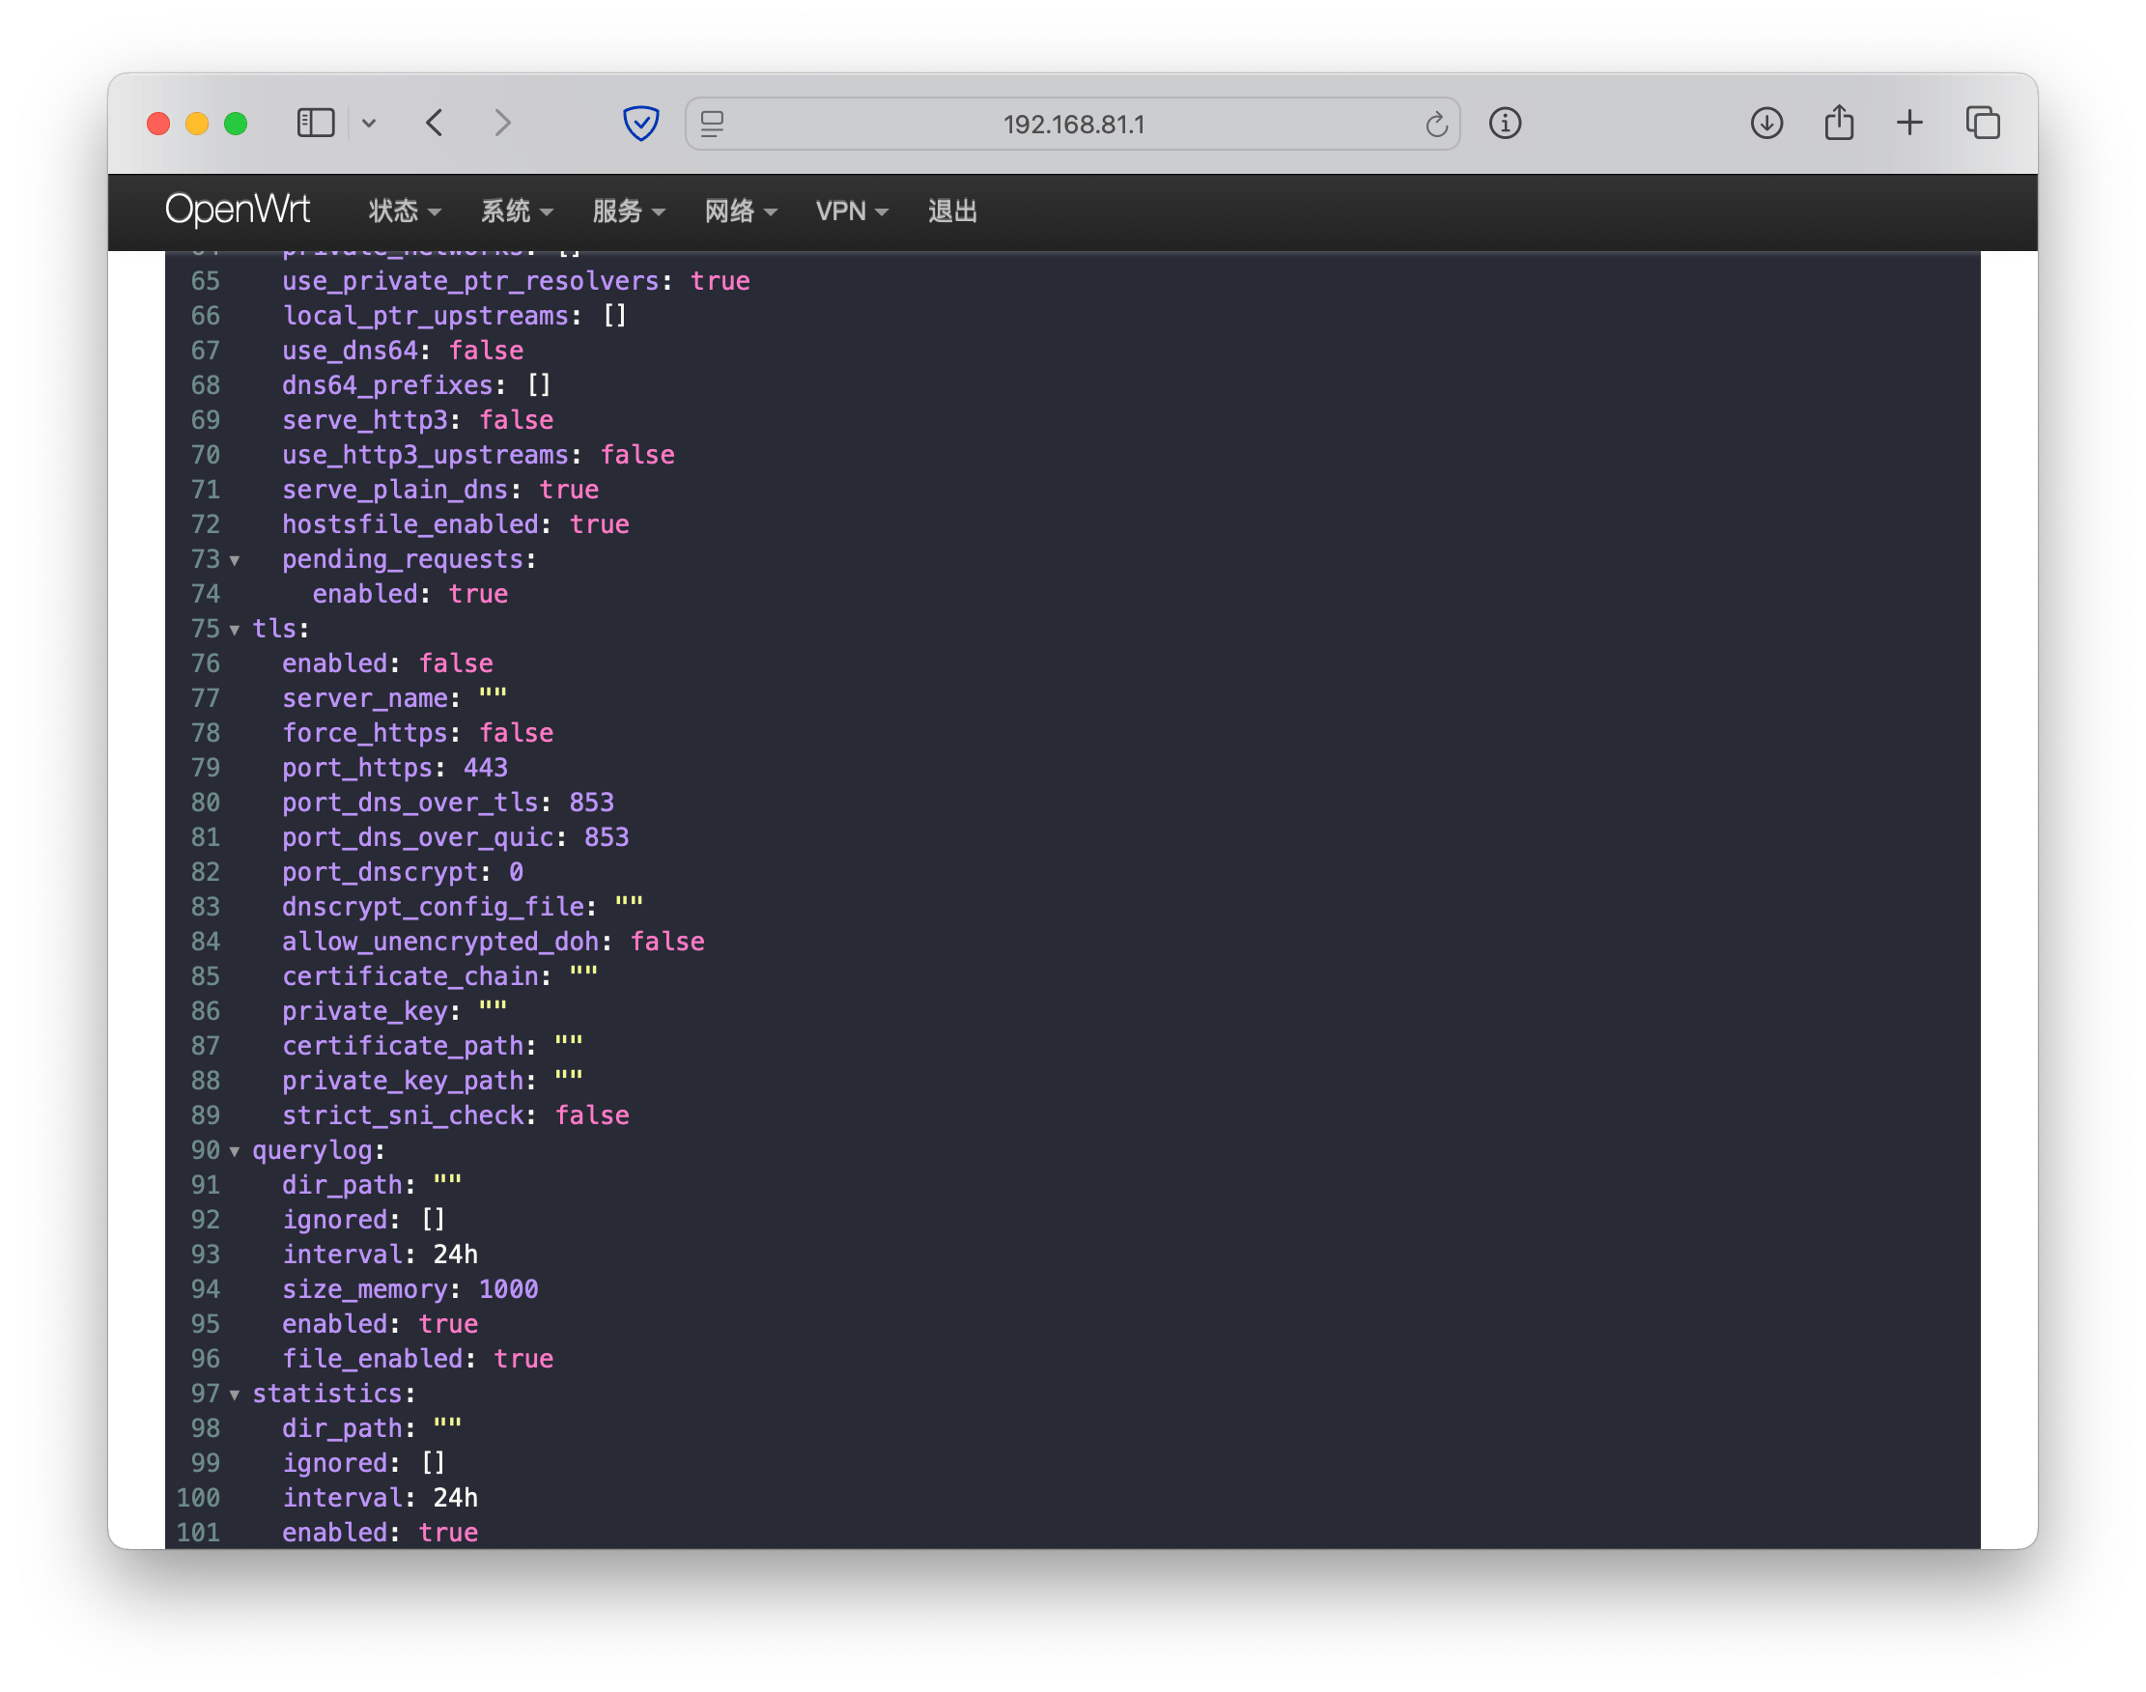Click the dnscrypt_config_file line
This screenshot has height=1692, width=2146.
point(463,907)
